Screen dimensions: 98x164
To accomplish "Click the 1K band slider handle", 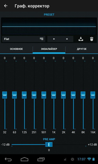I will [x=54, y=95].
